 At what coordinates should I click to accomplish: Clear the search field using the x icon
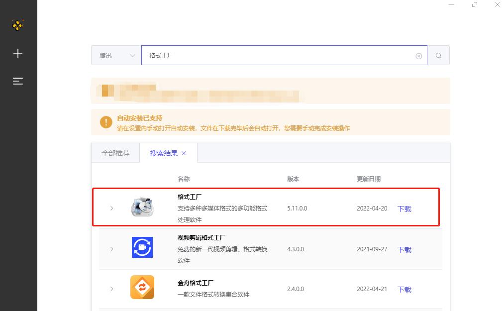click(x=418, y=55)
